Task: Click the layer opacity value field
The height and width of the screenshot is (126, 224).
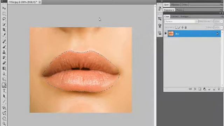Action: 217,21
